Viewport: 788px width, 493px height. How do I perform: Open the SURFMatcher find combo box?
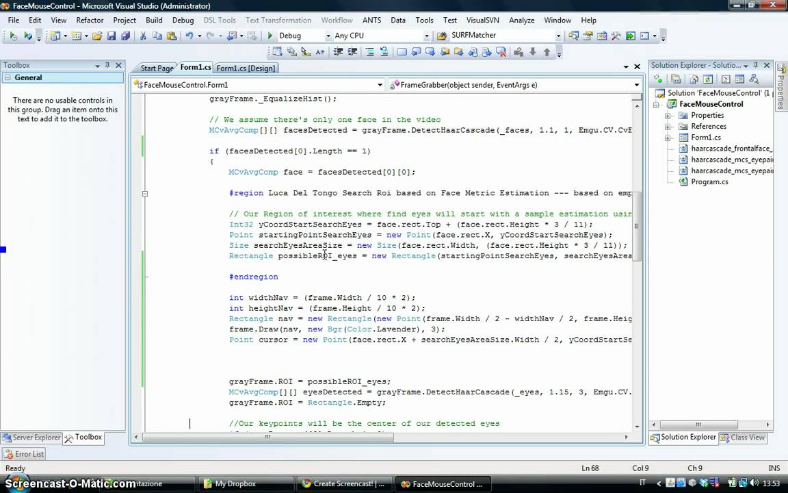[558, 36]
